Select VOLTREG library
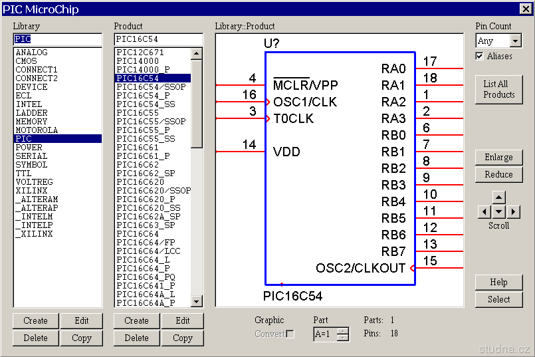This screenshot has width=535, height=357. point(58,182)
